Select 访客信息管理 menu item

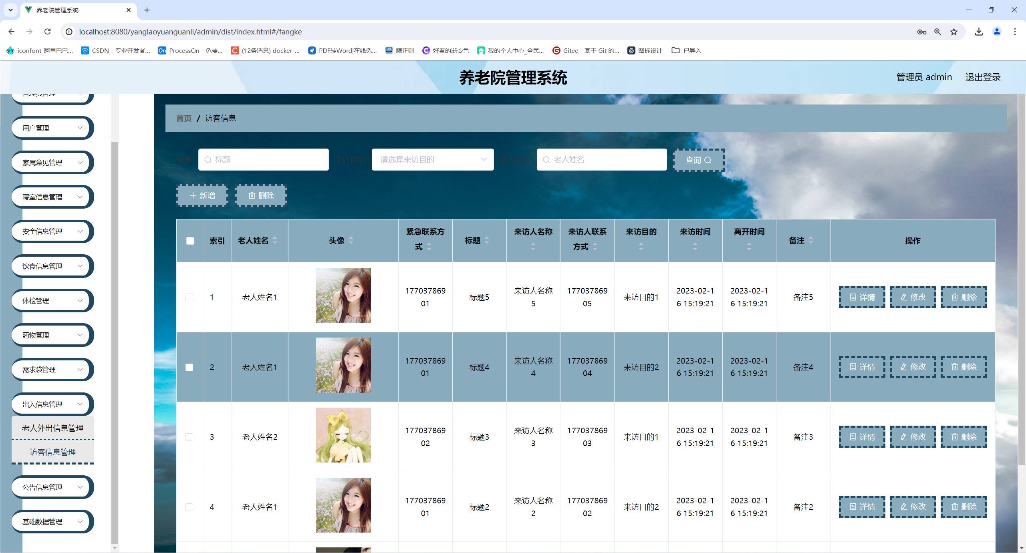[x=52, y=452]
